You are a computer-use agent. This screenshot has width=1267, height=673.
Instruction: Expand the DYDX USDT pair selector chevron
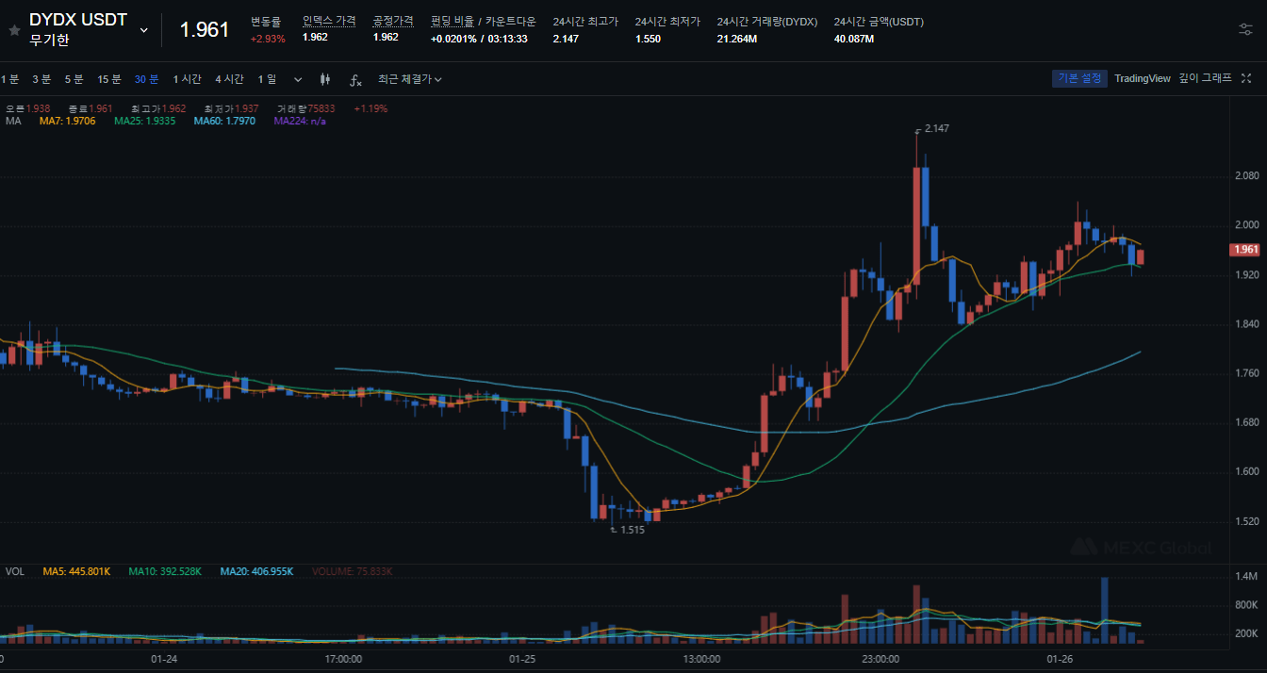[144, 30]
